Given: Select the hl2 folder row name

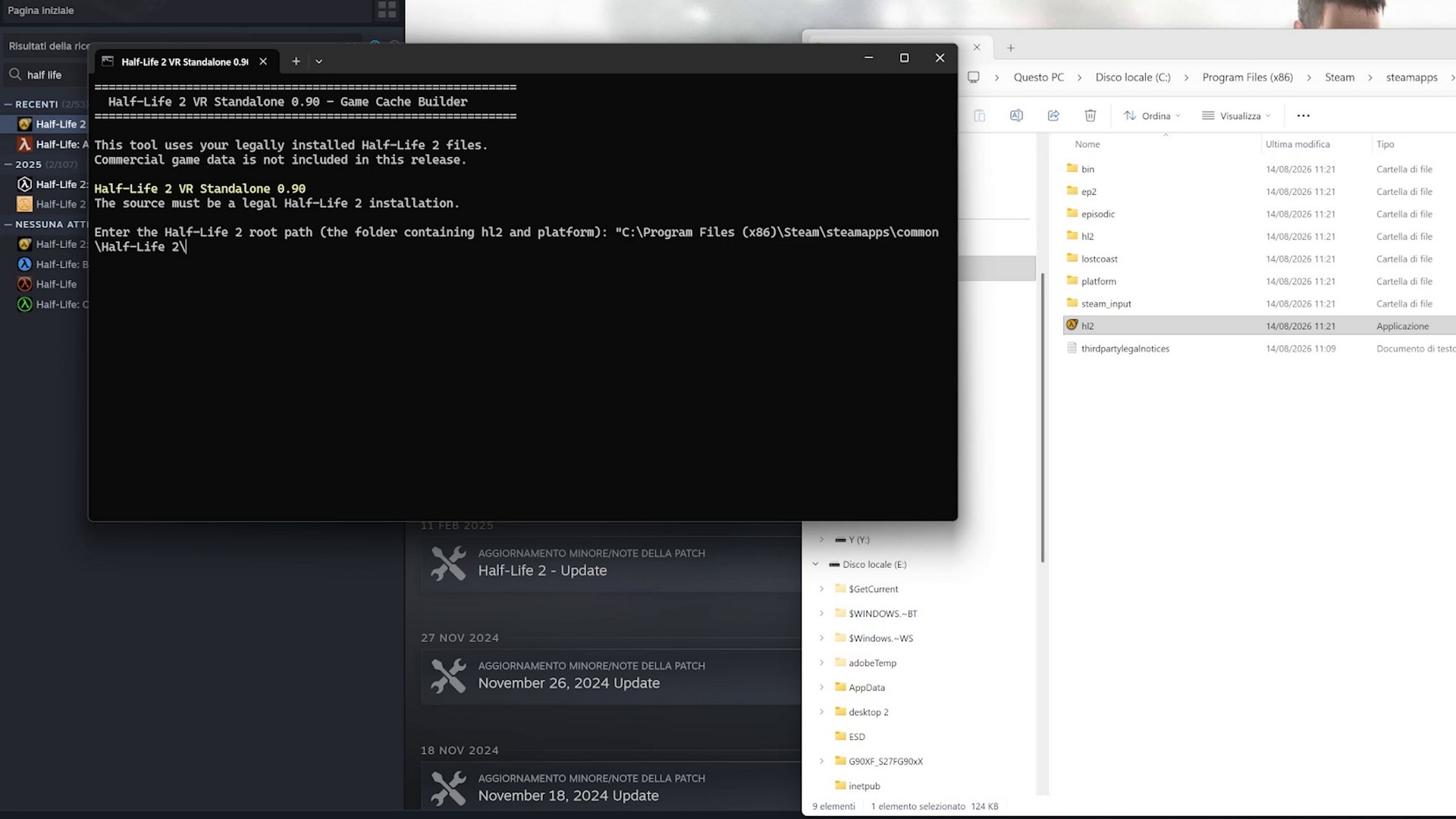Looking at the screenshot, I should pyautogui.click(x=1087, y=237).
